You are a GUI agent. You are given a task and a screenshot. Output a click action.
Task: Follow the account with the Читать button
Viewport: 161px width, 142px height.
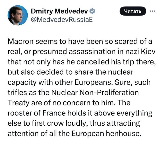coord(133,11)
